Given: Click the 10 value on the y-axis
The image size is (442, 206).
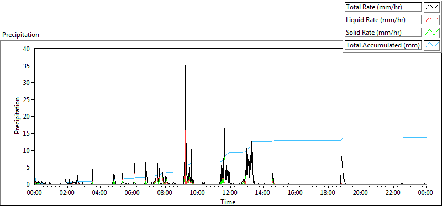Looking at the screenshot, I should (27, 150).
